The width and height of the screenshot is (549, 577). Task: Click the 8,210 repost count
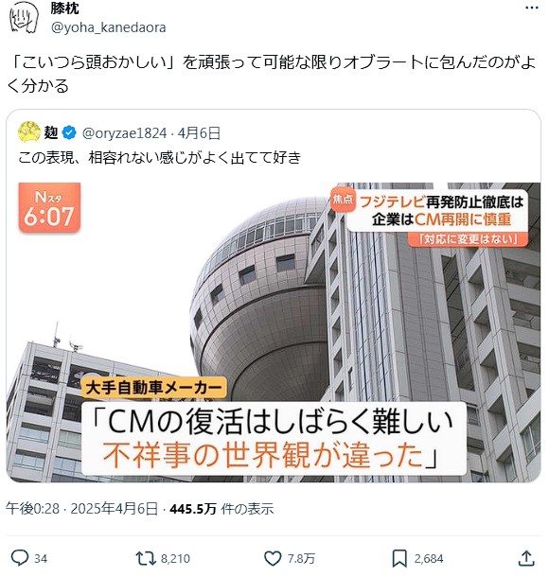pos(175,559)
